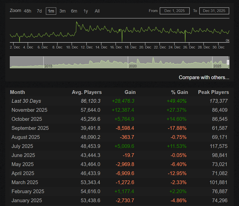
Task: Open Compare with others link
Action: coord(204,77)
